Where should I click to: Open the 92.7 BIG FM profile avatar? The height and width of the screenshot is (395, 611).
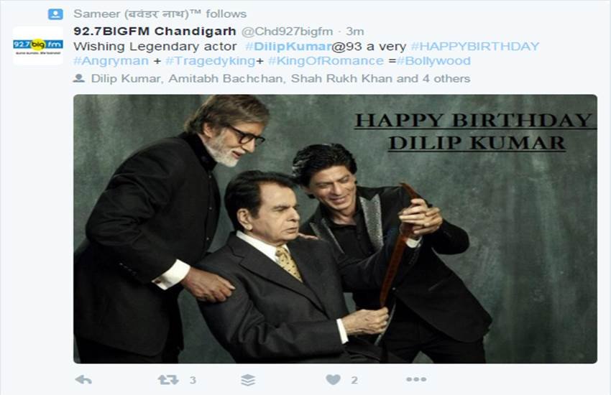pyautogui.click(x=38, y=46)
